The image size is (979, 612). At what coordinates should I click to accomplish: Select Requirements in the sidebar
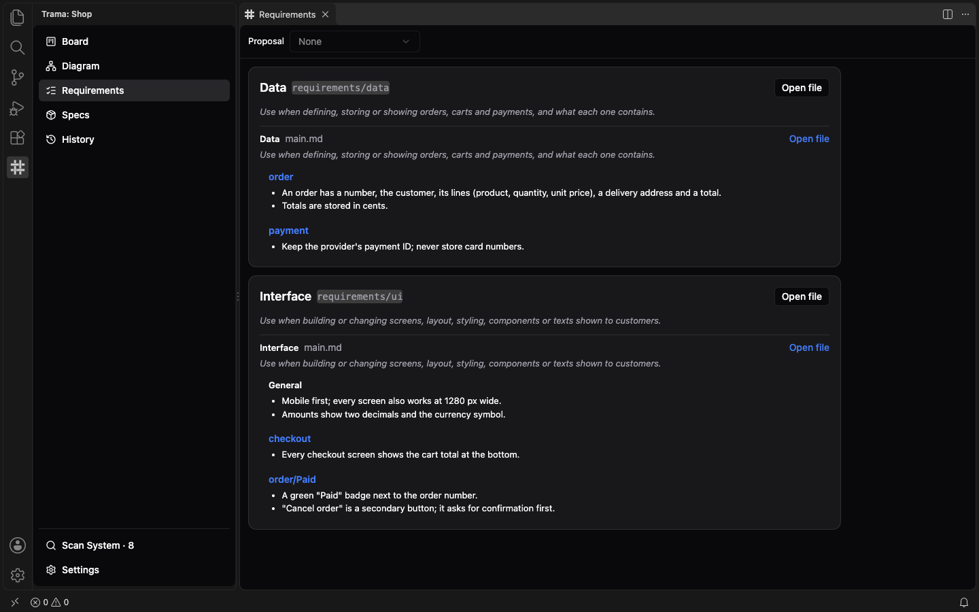pos(134,90)
